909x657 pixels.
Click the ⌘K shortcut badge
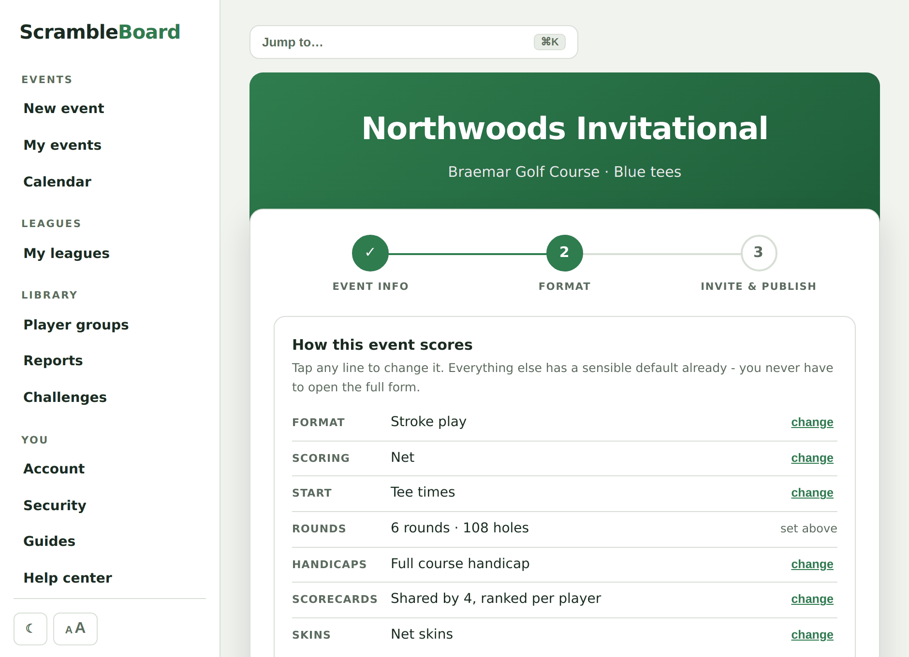pyautogui.click(x=550, y=42)
